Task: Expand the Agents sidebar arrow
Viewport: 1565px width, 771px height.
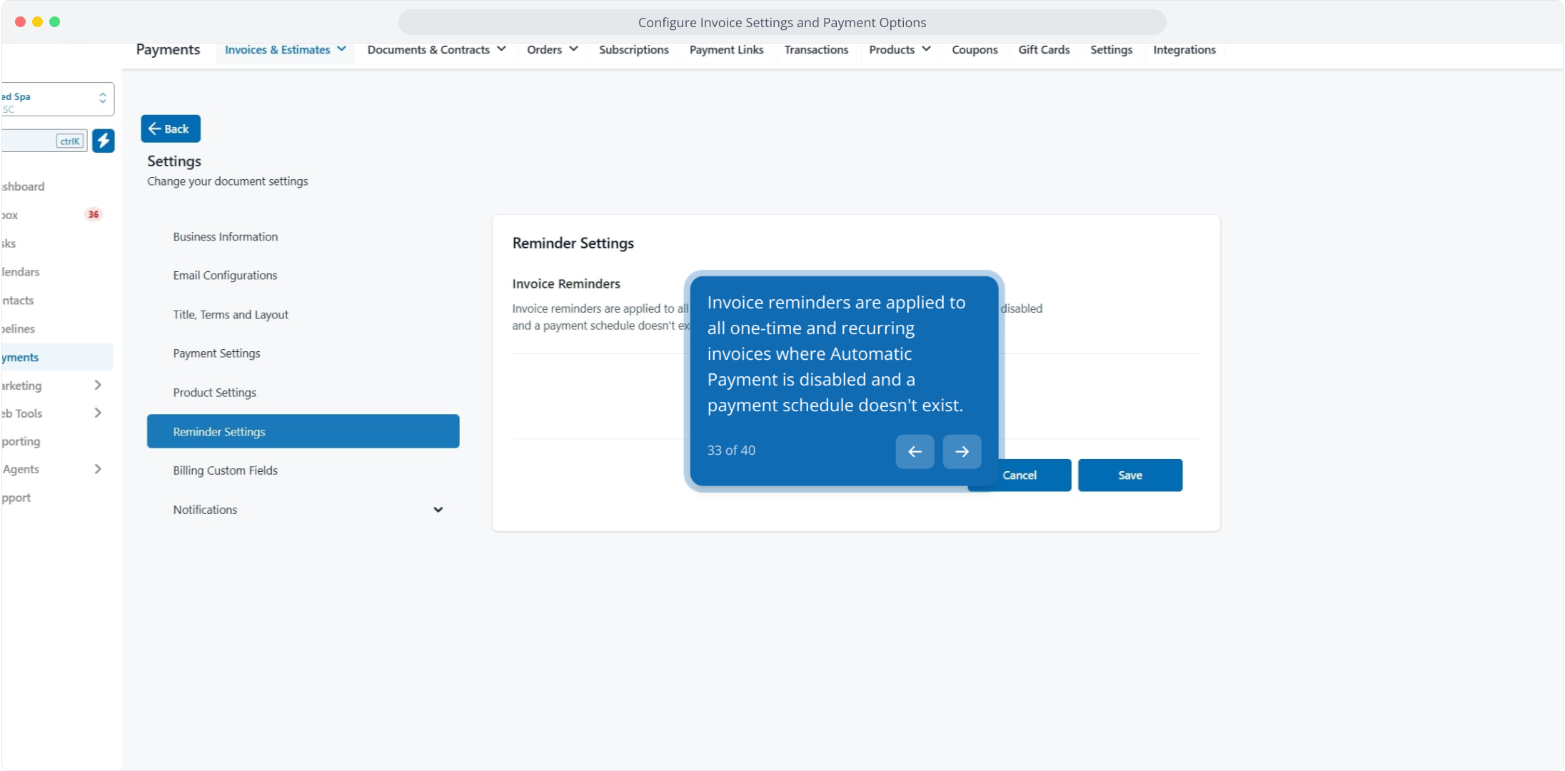Action: pos(98,468)
